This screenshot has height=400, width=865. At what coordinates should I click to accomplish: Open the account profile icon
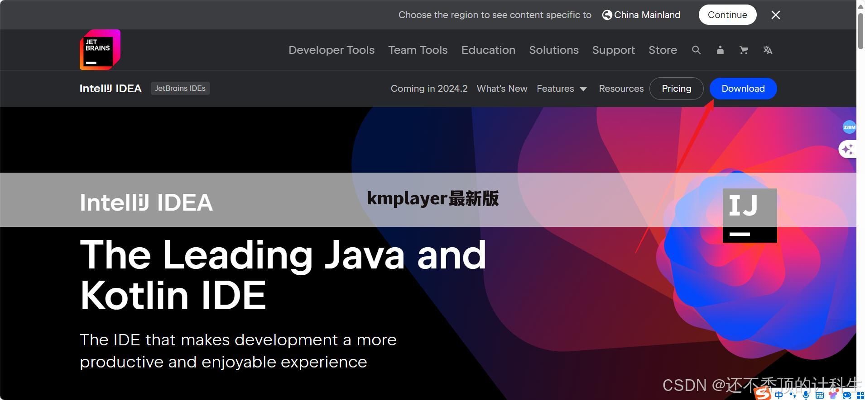(720, 50)
